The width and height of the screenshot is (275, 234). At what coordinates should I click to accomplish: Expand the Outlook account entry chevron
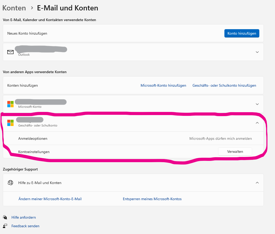pos(257,52)
